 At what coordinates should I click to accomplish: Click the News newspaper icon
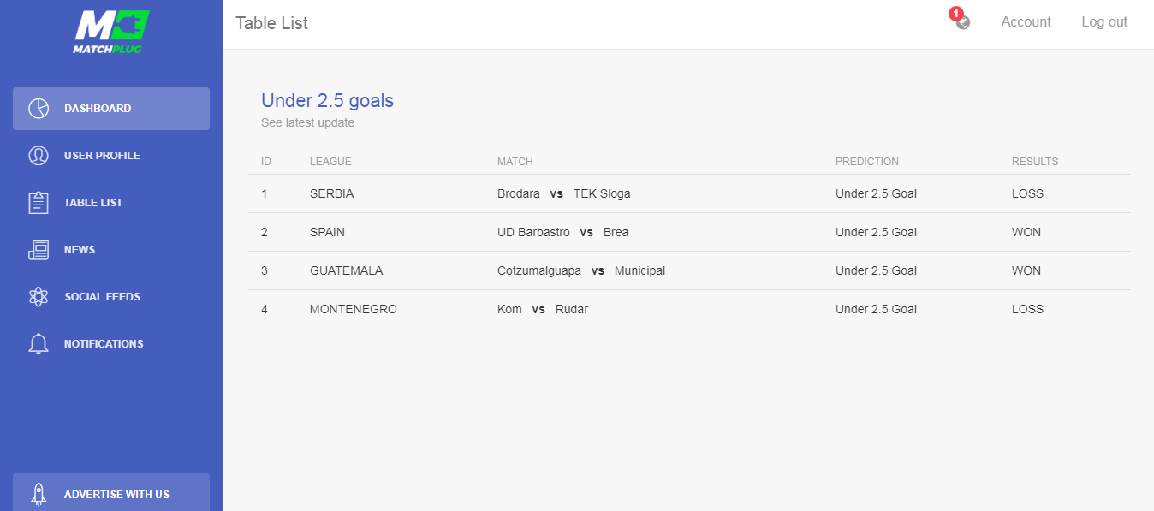coord(39,250)
